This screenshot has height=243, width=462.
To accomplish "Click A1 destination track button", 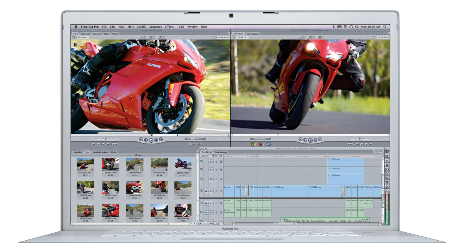I will [x=211, y=203].
